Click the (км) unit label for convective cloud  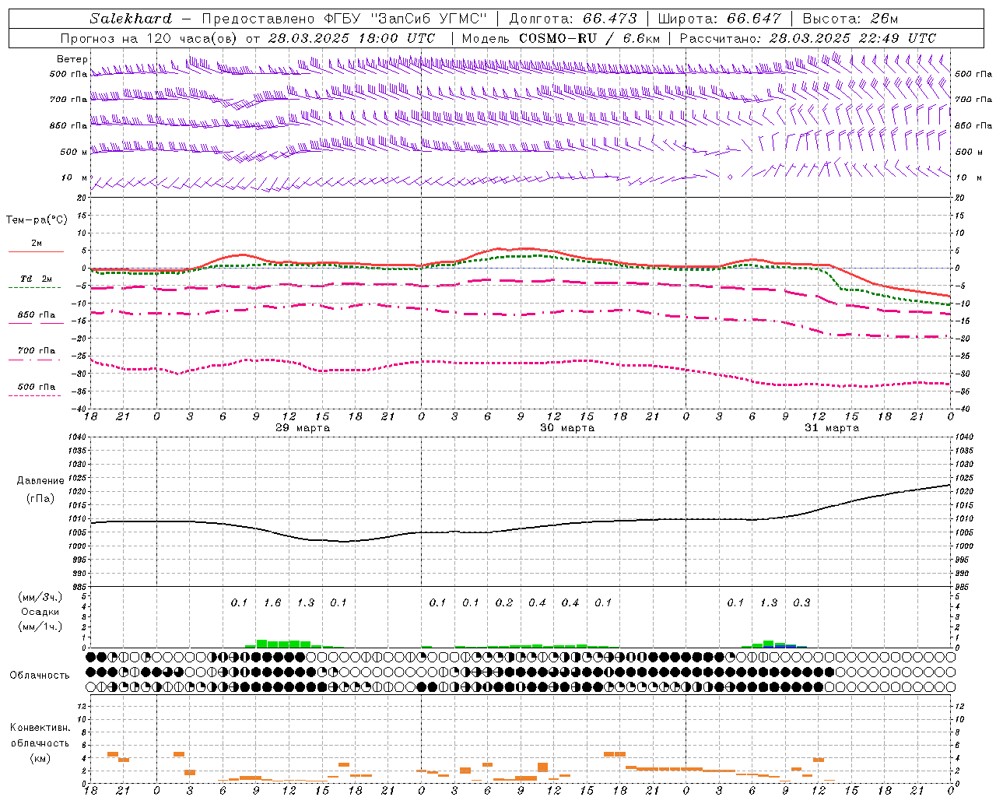[40, 758]
